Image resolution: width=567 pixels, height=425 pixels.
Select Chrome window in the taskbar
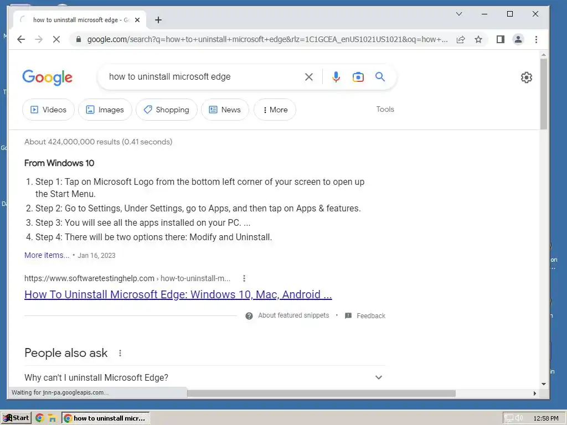coord(106,418)
